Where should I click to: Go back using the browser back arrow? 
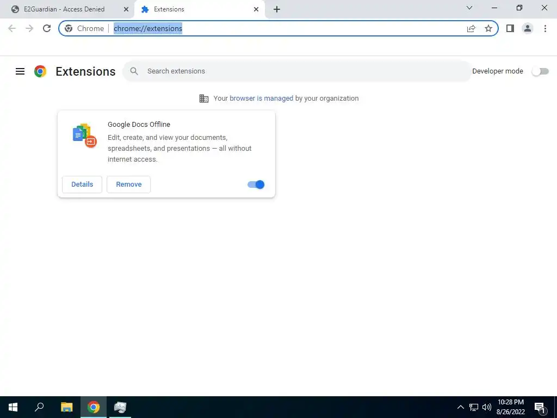pos(12,28)
